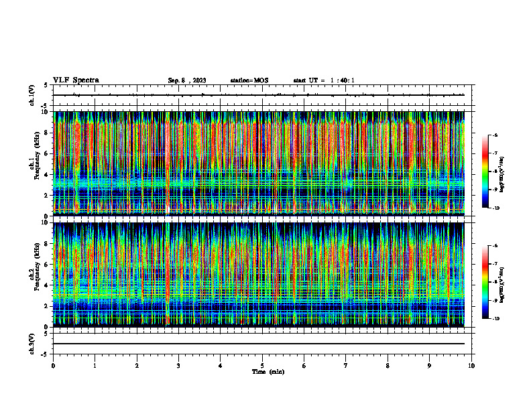Click time axis tick label "5"
Screen dimensions: 531x410
coord(262,366)
